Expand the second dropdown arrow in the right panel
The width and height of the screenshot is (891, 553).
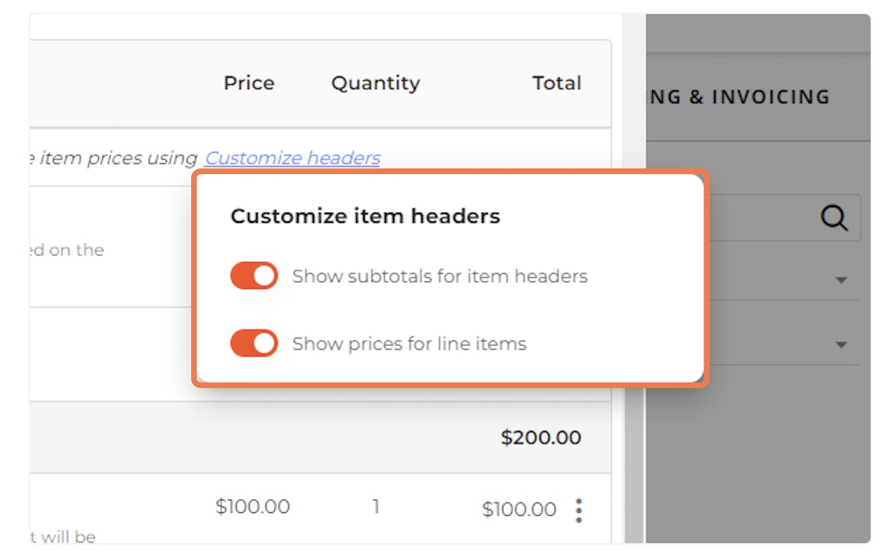click(x=841, y=345)
